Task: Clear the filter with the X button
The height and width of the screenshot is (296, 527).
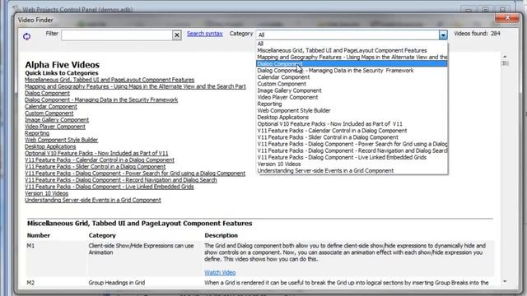Action: click(x=177, y=35)
